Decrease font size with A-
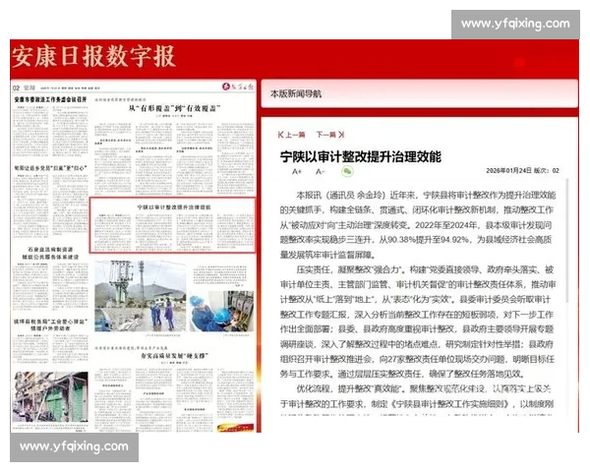The height and width of the screenshot is (472, 590). [x=320, y=172]
